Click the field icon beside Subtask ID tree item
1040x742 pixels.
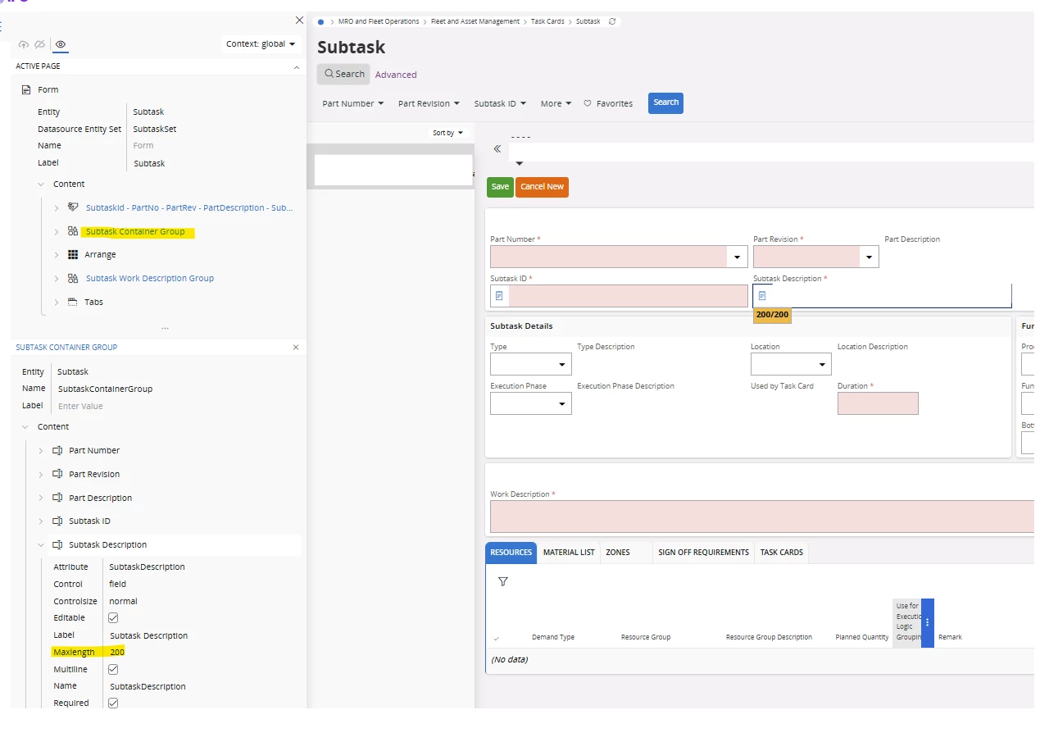[57, 521]
